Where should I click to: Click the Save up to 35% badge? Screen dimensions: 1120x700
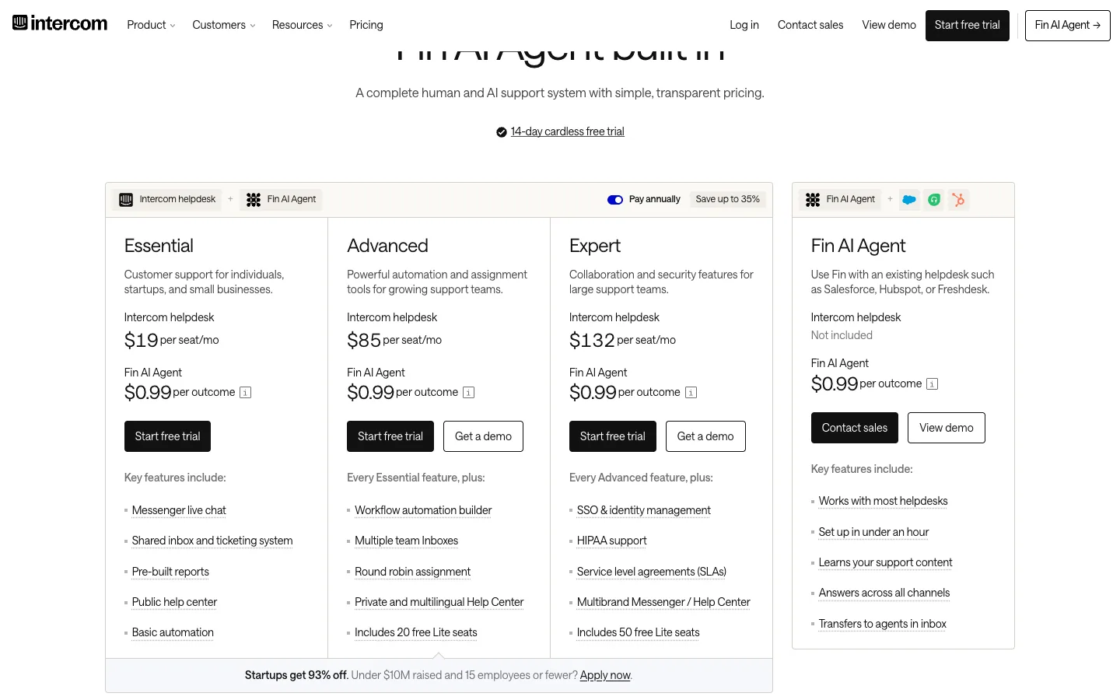point(728,200)
